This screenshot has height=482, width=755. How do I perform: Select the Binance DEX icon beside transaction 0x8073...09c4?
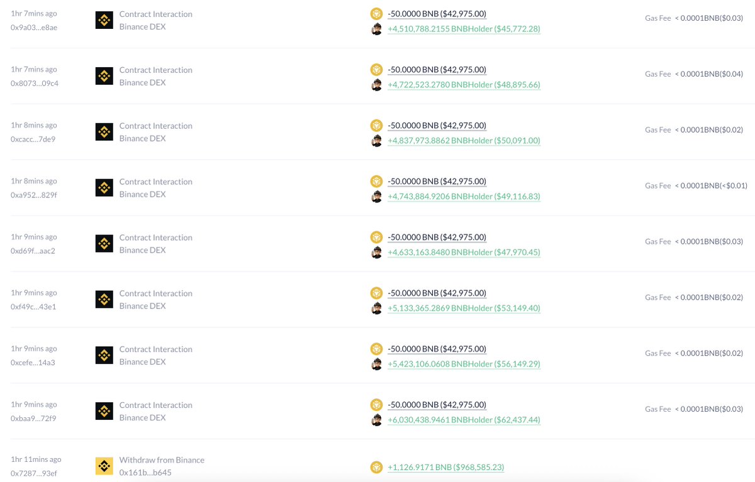click(104, 75)
